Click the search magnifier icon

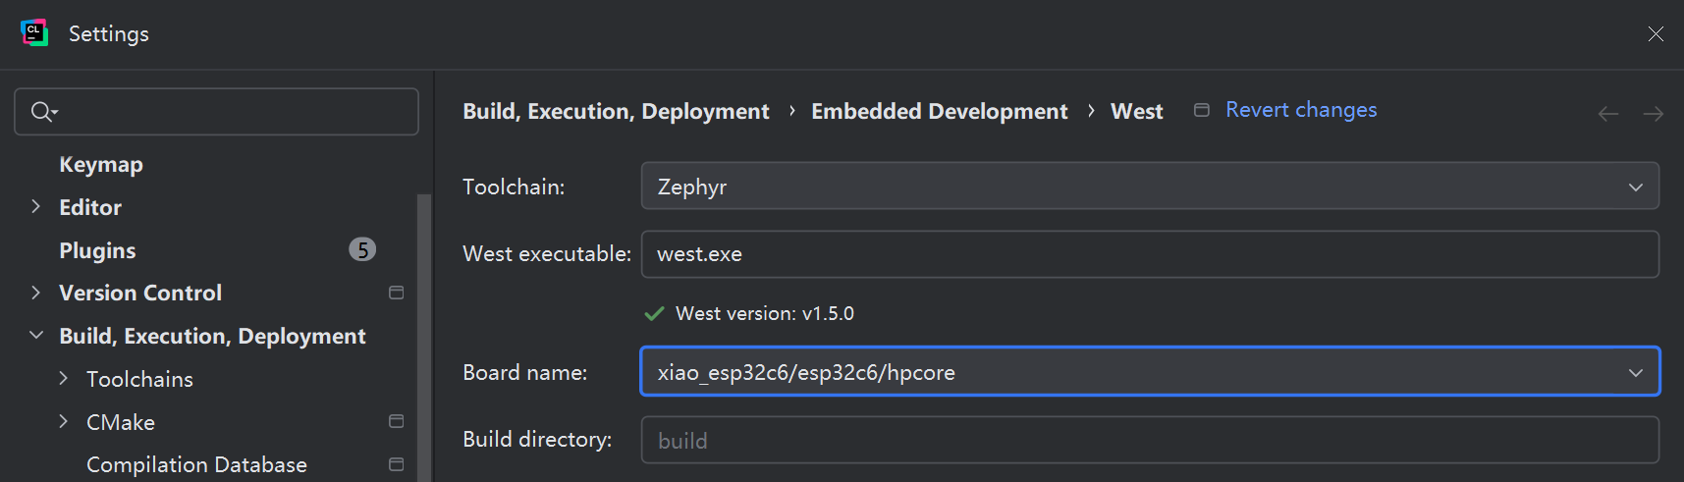(41, 112)
